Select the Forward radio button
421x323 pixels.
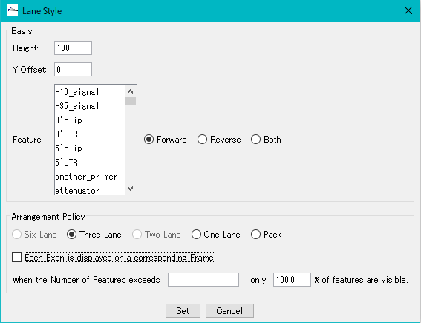(165, 140)
